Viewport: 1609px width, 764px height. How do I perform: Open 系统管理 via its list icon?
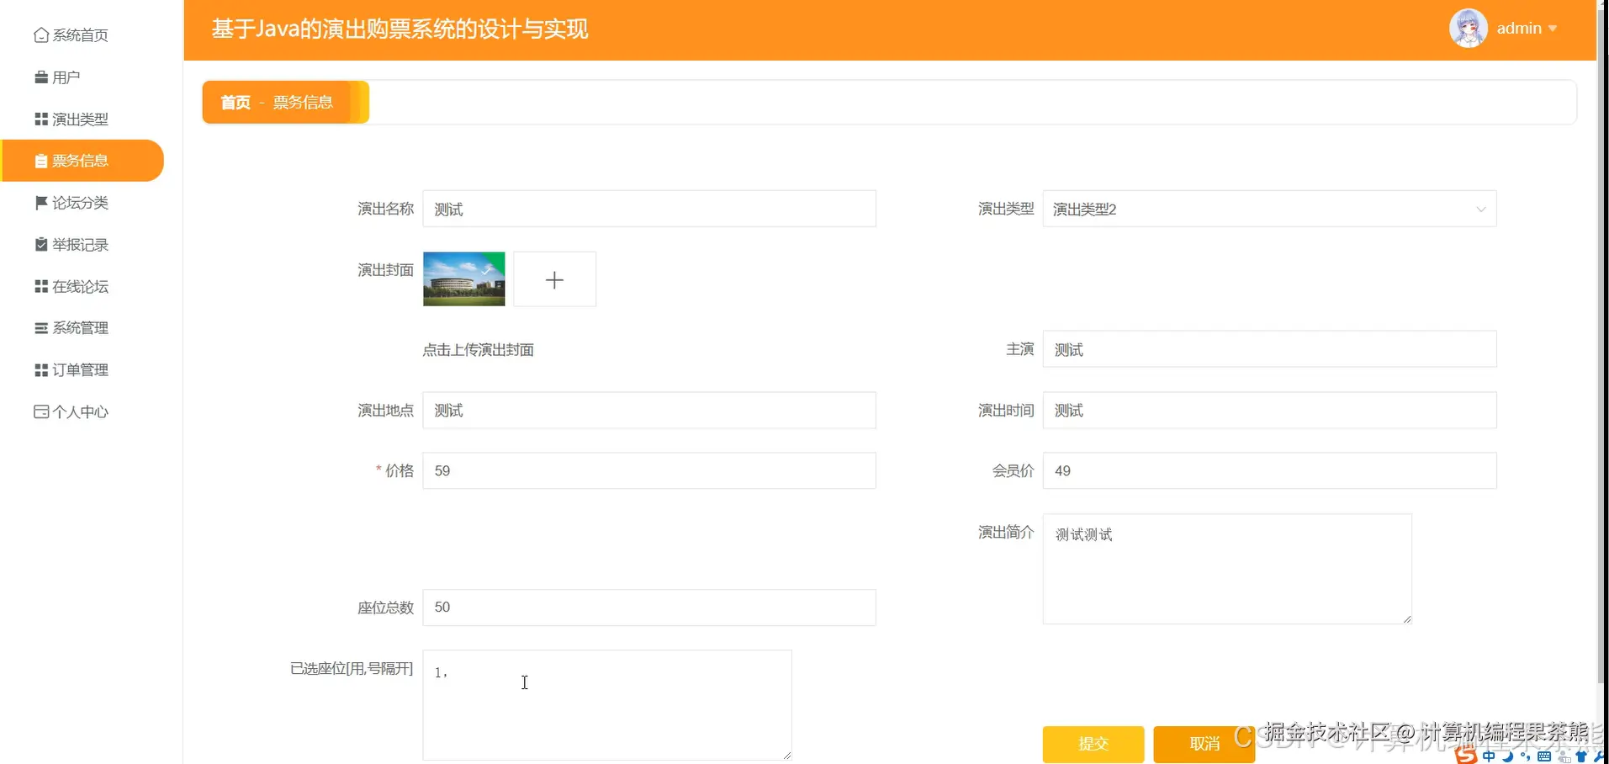tap(41, 327)
